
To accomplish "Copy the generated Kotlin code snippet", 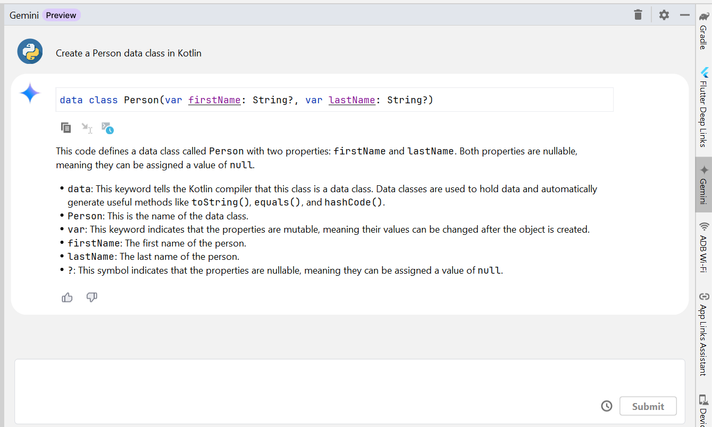I will pyautogui.click(x=65, y=128).
